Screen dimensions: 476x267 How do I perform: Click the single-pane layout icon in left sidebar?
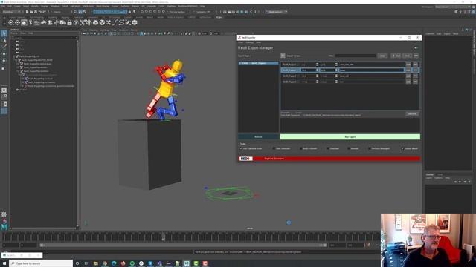4,90
